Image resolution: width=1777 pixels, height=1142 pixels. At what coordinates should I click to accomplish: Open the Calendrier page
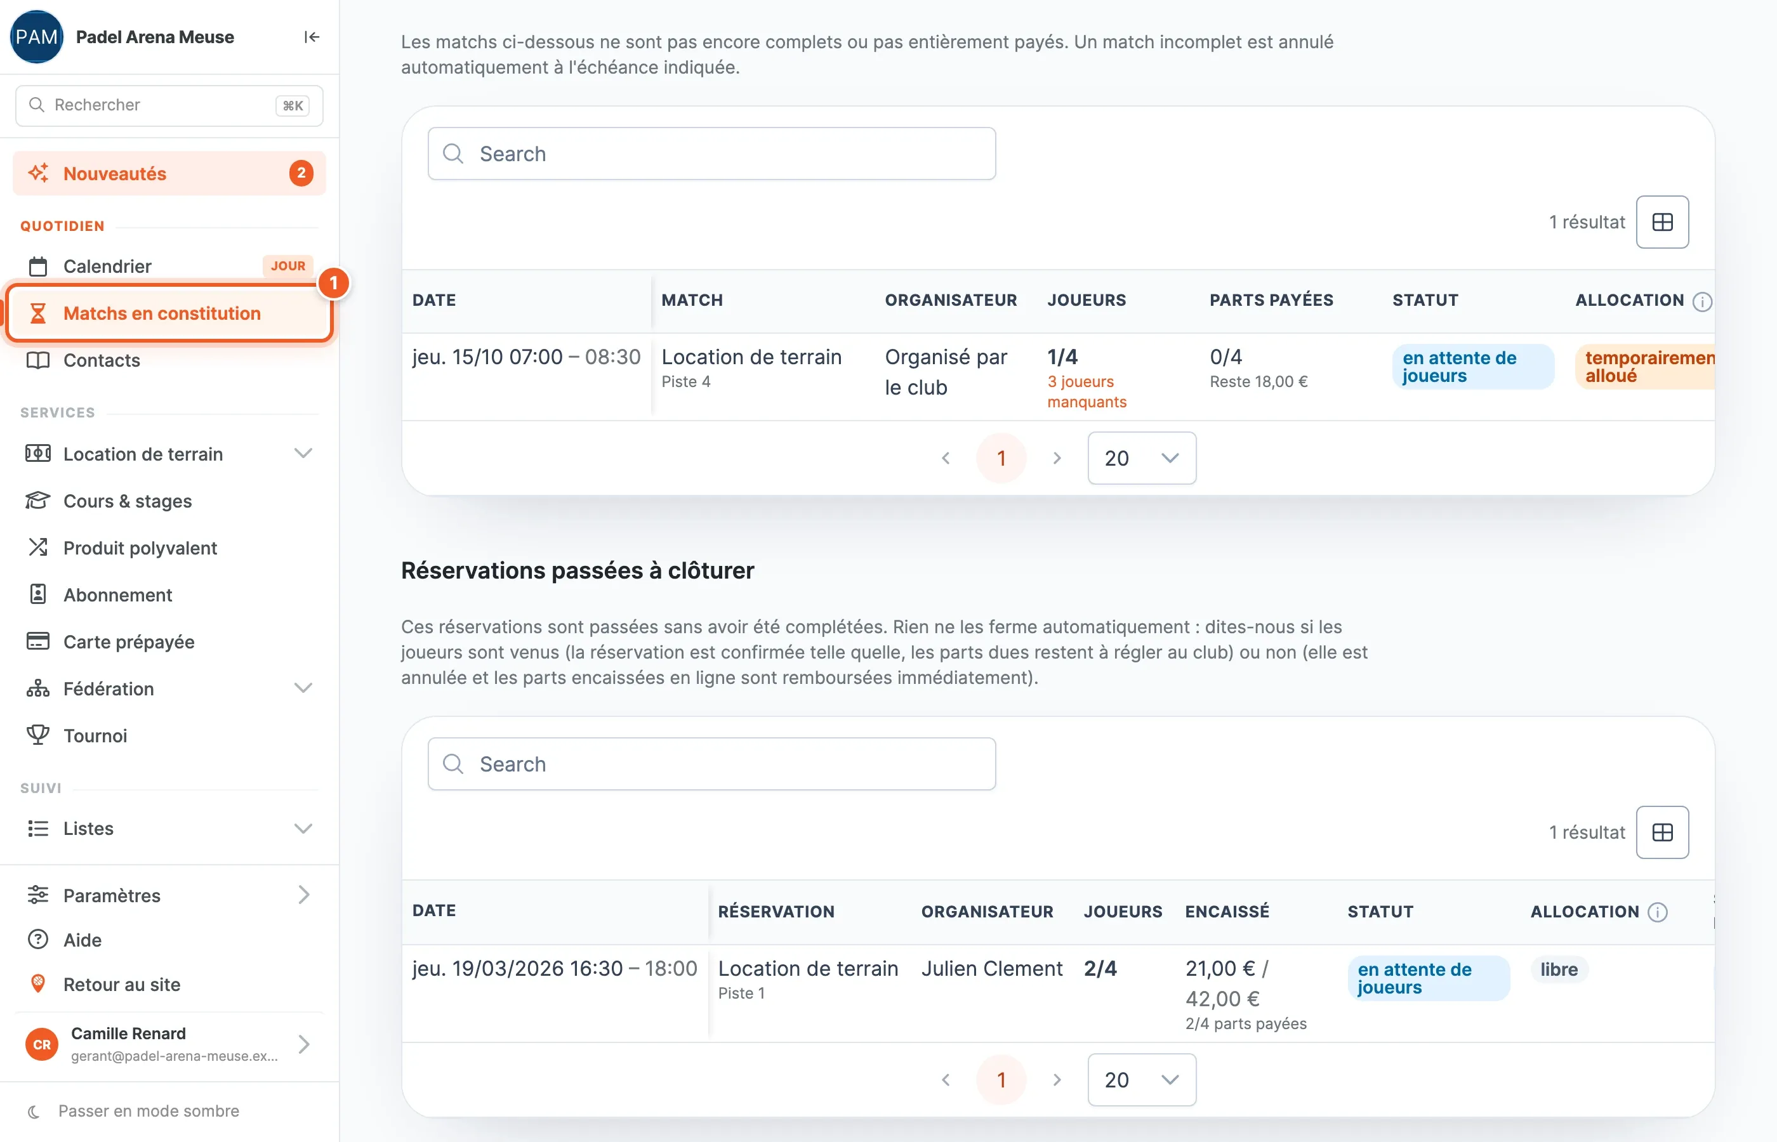point(169,265)
